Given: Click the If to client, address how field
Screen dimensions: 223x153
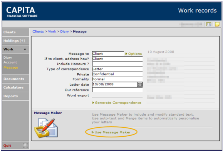Looking at the screenshot, I should tap(117, 59).
